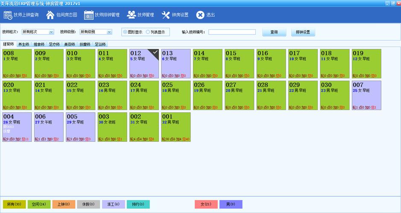Select technician card 004
The width and height of the screenshot is (401, 213).
point(17,127)
